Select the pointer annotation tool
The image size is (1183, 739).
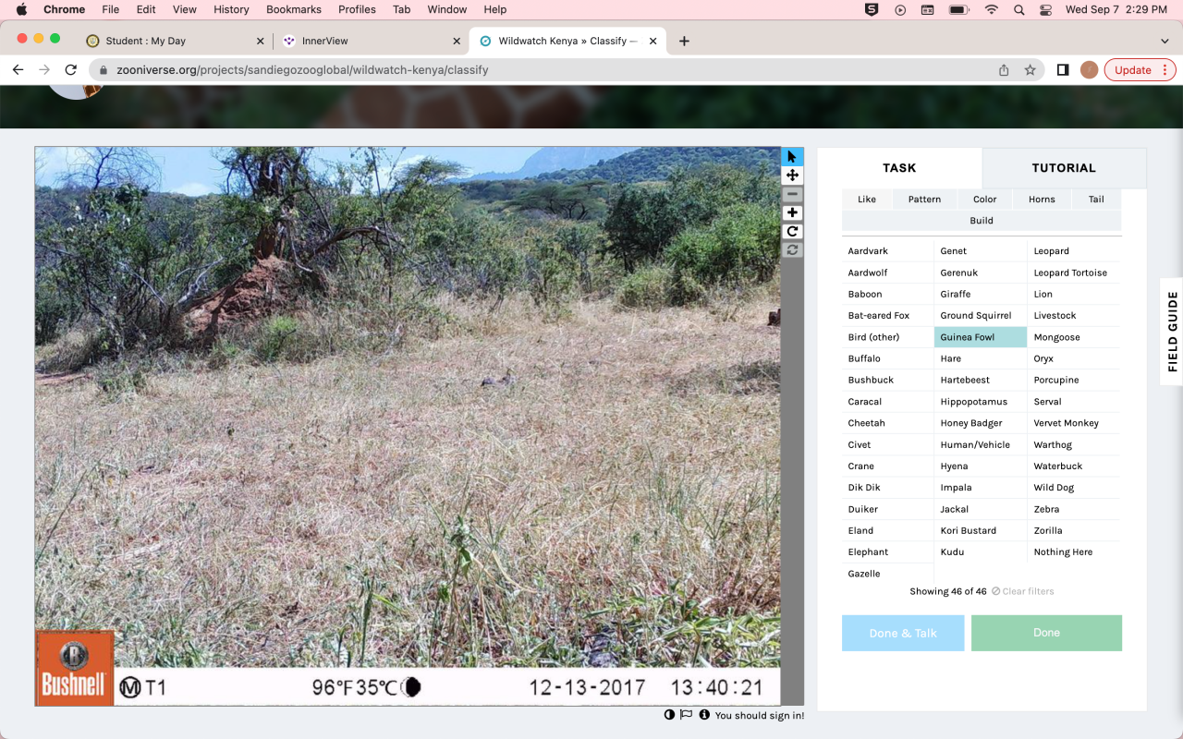click(792, 157)
